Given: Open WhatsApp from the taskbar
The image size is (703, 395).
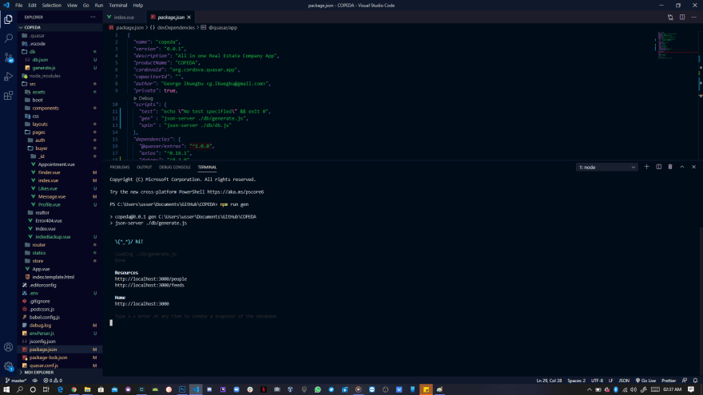Looking at the screenshot, I should pyautogui.click(x=317, y=389).
